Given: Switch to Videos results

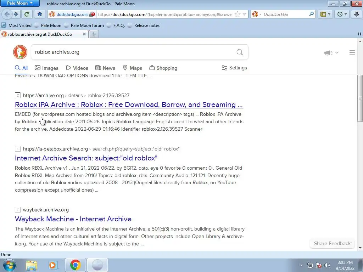Looking at the screenshot, I should (x=77, y=68).
